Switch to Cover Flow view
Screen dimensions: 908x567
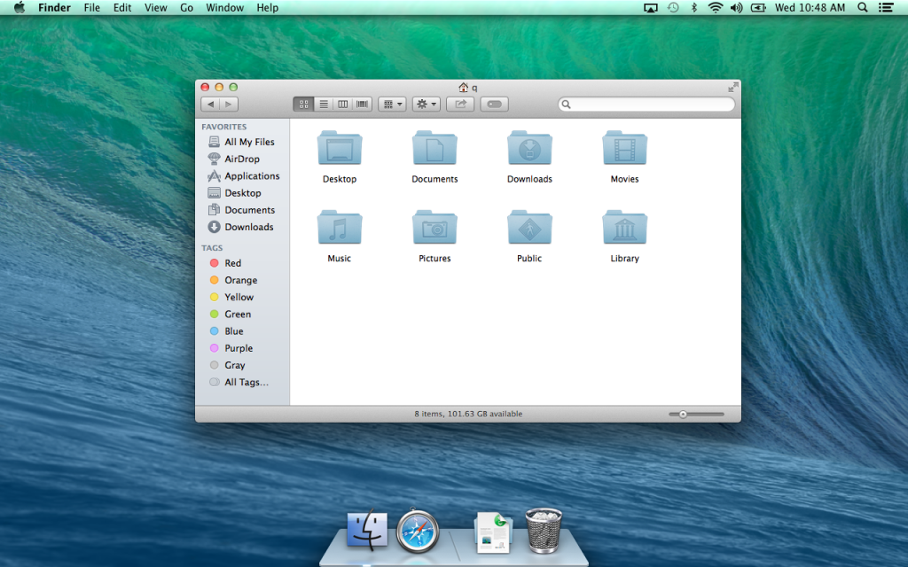pos(363,105)
